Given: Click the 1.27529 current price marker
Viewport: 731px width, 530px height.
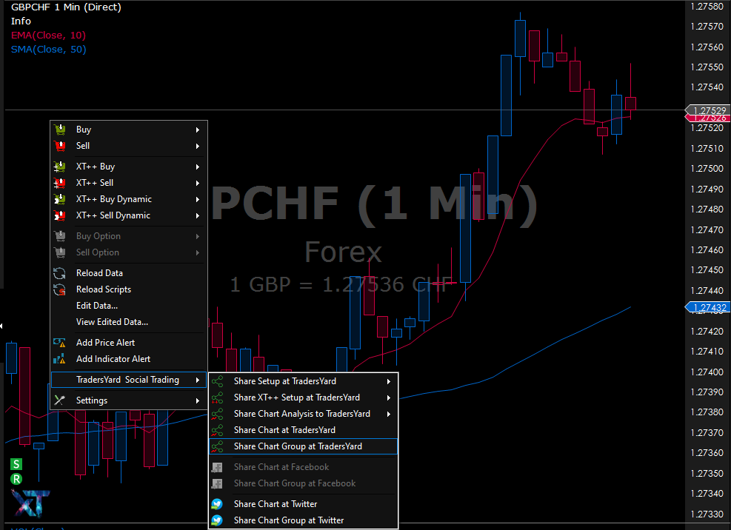Looking at the screenshot, I should (708, 110).
